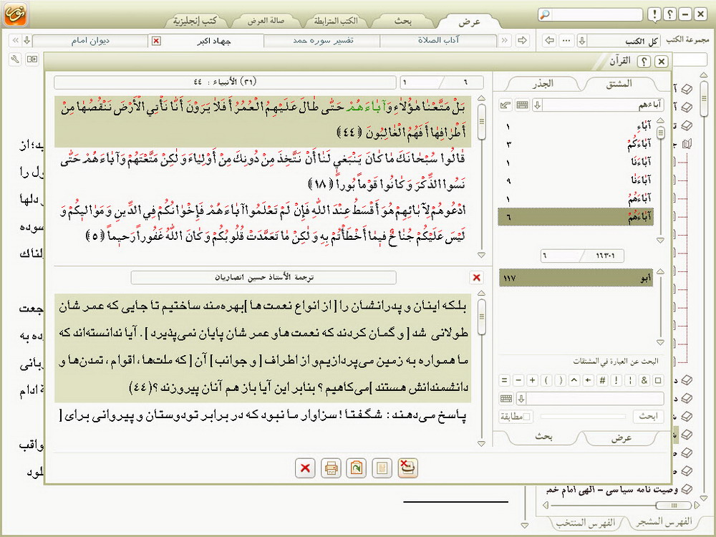Open the الفهرس المشجر tab
The height and width of the screenshot is (537, 716).
[x=664, y=521]
